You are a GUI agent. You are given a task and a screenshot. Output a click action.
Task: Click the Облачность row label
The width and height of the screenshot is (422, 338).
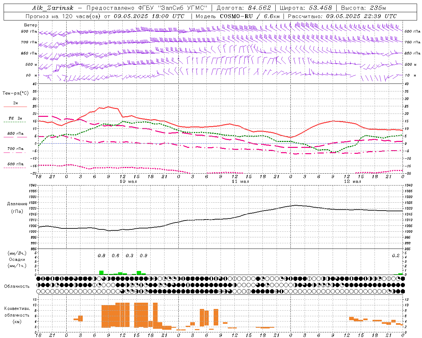click(17, 287)
